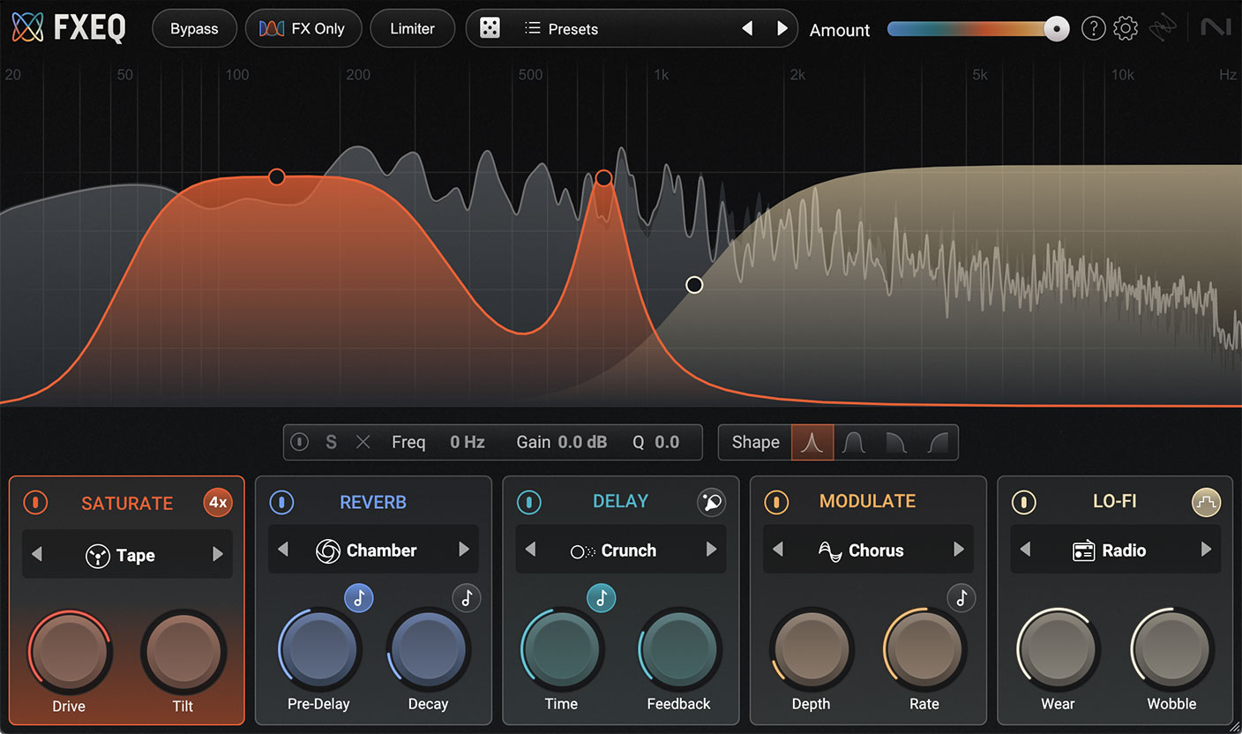Select the LO-FI module title
Screen dimensions: 1242x734
click(x=1115, y=502)
